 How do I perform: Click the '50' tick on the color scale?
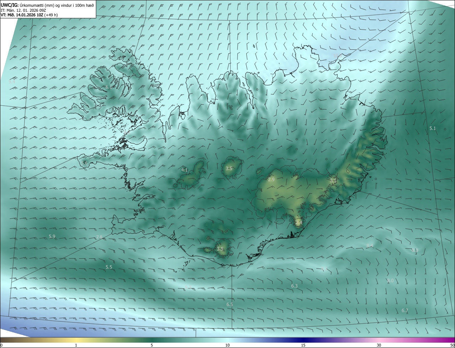(452, 345)
